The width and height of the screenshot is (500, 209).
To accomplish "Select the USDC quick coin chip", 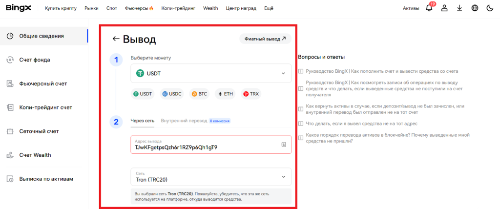I will (172, 94).
